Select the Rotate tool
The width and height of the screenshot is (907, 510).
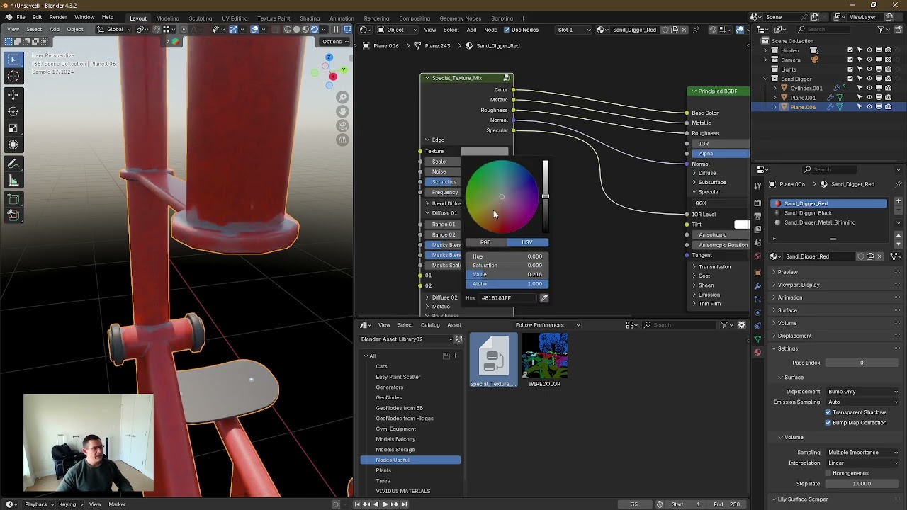click(x=13, y=111)
